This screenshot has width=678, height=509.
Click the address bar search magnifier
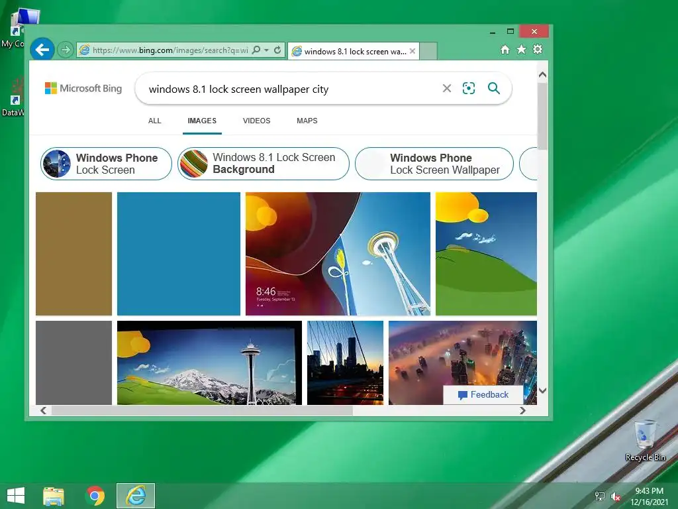pyautogui.click(x=256, y=50)
